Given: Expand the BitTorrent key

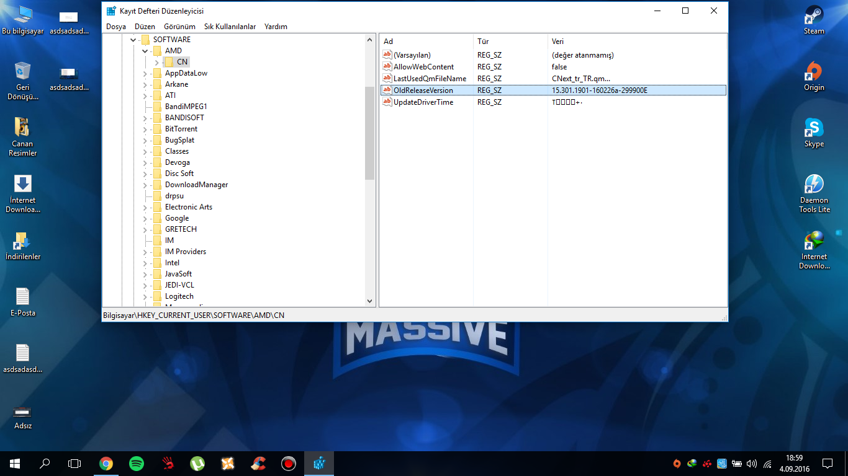Looking at the screenshot, I should click(x=145, y=129).
